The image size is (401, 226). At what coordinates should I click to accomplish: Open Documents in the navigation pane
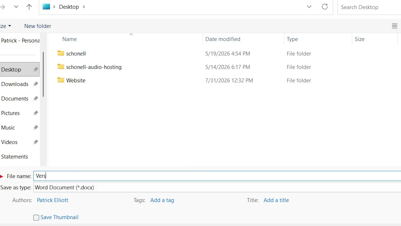[15, 98]
